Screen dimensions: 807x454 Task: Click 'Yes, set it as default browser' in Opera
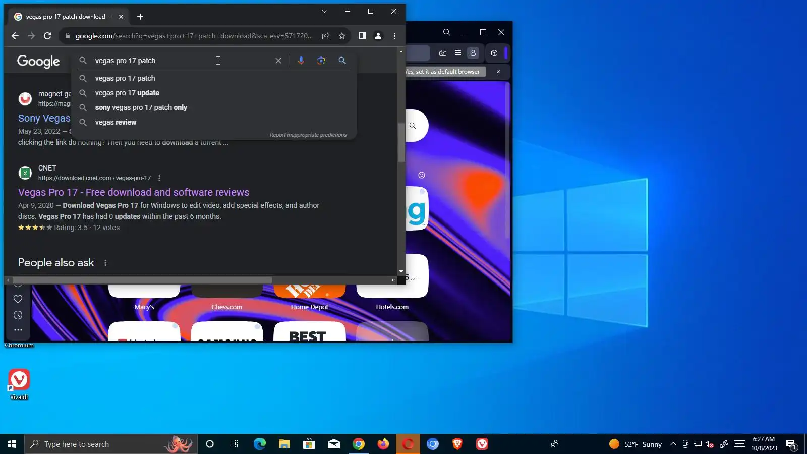tap(444, 72)
